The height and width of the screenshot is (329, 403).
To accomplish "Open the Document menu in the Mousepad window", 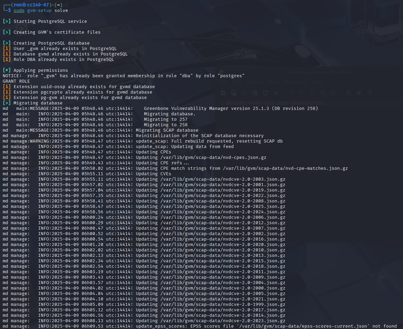I will pyautogui.click(x=296, y=82).
